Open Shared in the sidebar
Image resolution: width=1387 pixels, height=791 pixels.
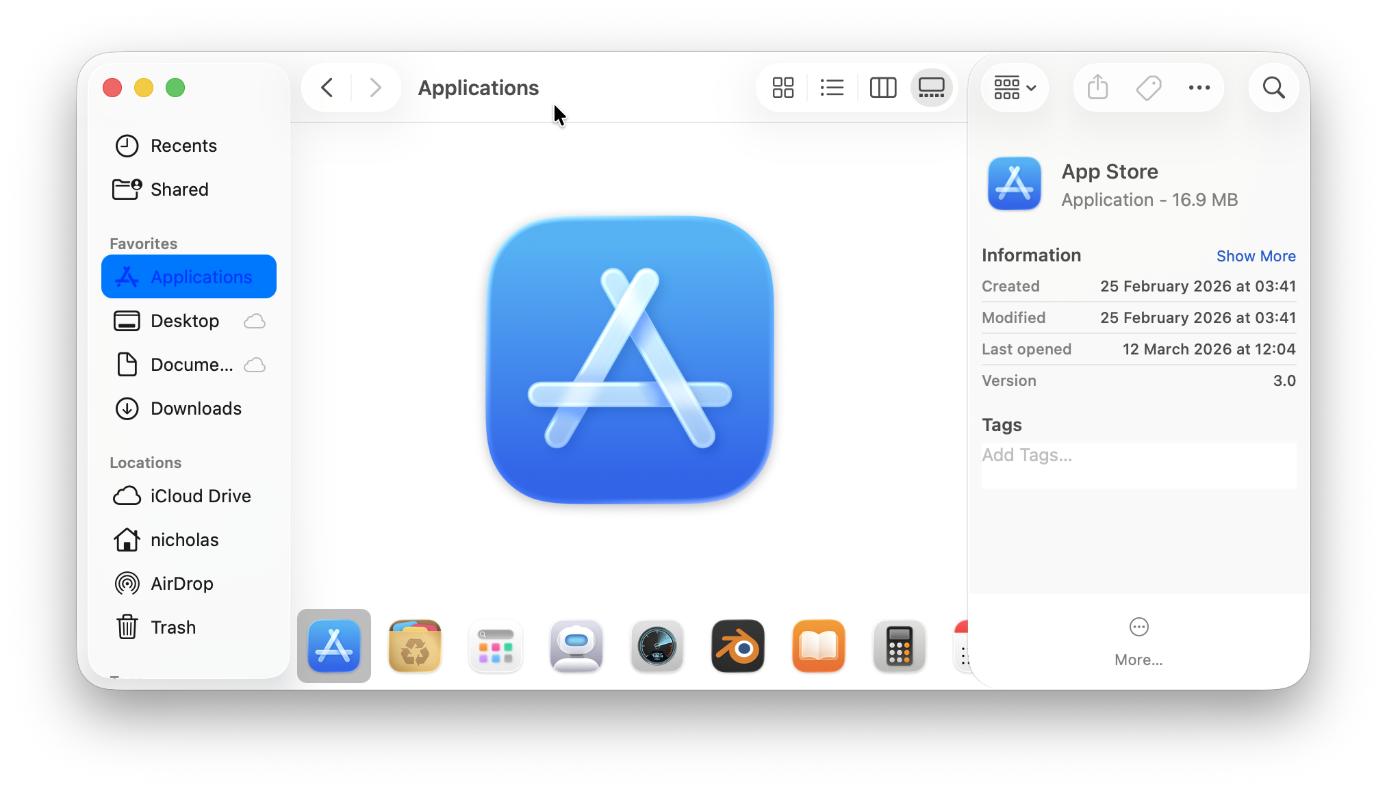(188, 190)
